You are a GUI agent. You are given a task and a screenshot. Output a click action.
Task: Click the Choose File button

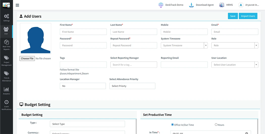[27, 58]
